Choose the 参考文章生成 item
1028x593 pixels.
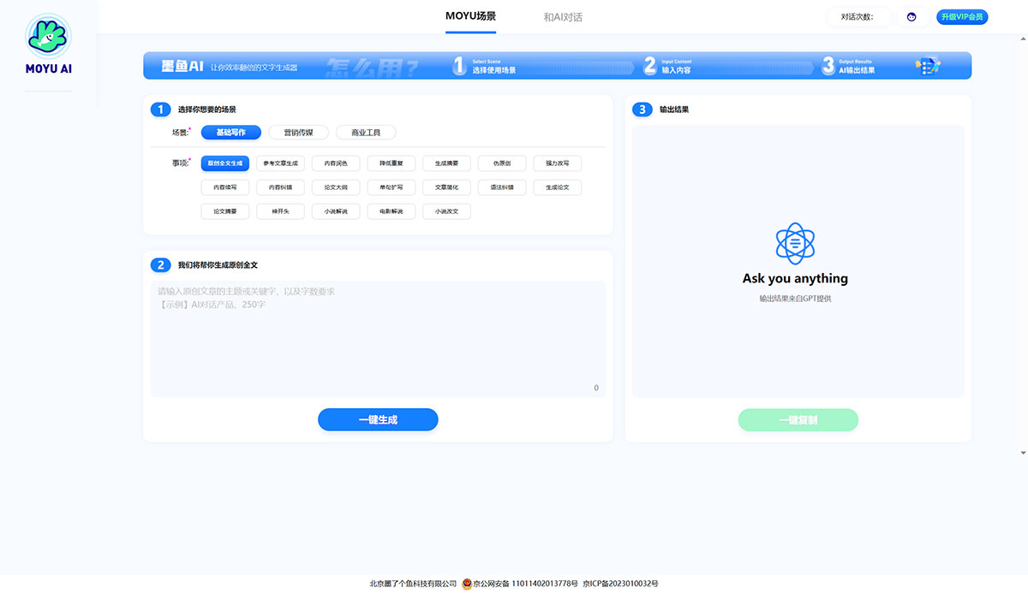(x=280, y=163)
